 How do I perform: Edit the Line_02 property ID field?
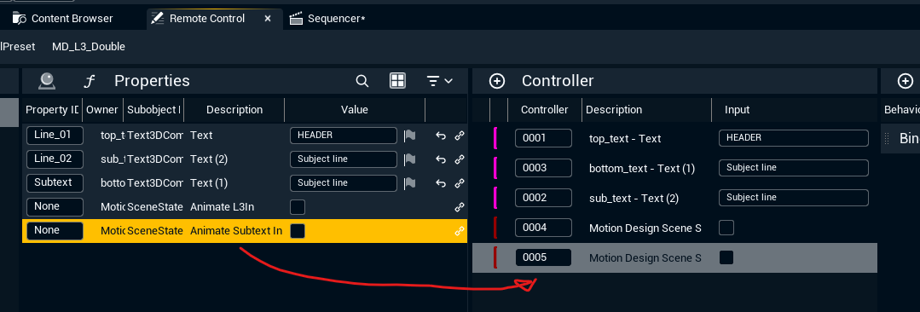(55, 159)
